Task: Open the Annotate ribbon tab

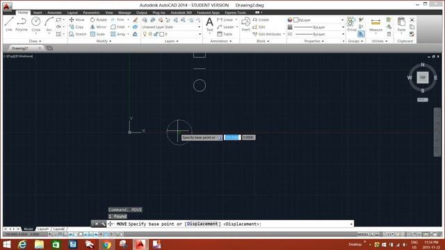Action: pyautogui.click(x=54, y=12)
